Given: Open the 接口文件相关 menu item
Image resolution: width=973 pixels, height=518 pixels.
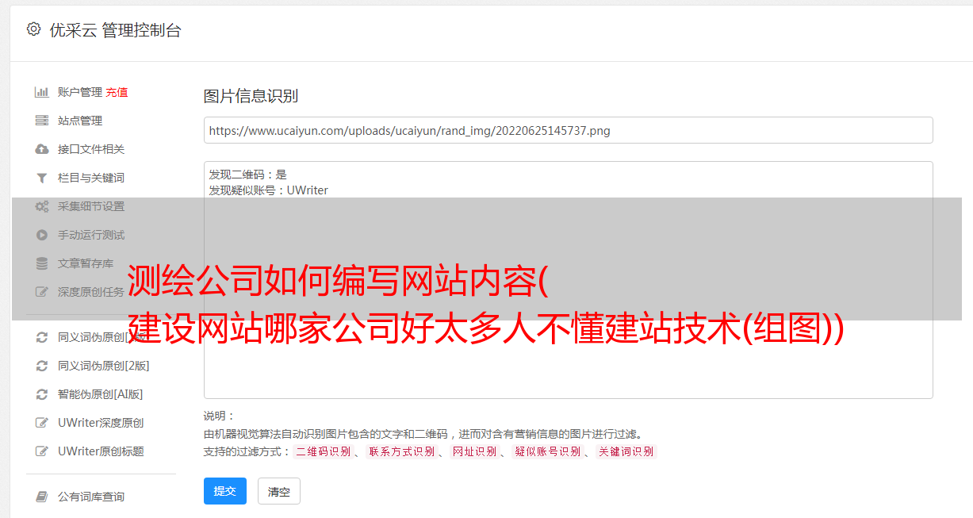Looking at the screenshot, I should pyautogui.click(x=91, y=149).
